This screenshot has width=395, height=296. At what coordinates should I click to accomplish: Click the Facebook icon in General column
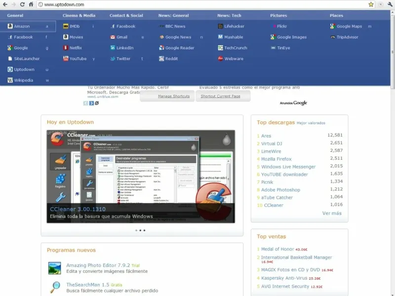pos(10,37)
